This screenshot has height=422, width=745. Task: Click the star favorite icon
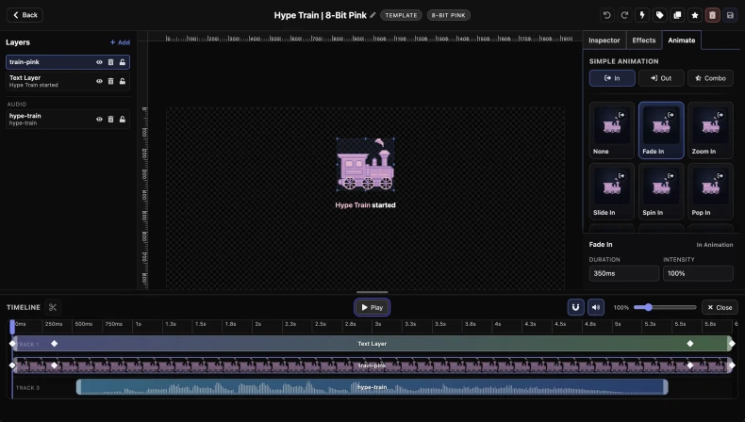695,15
